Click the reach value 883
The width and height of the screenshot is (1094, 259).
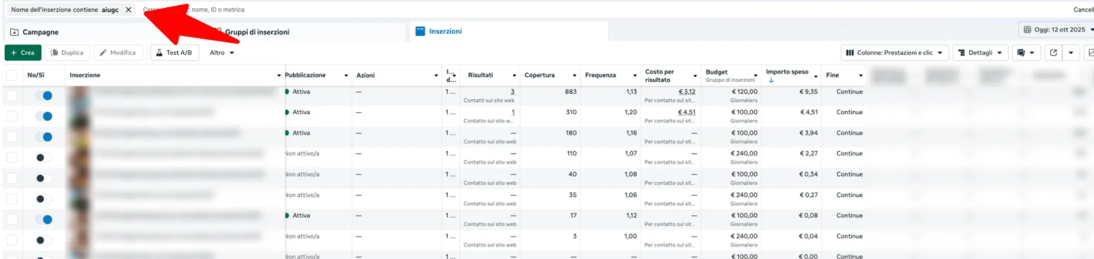click(x=571, y=92)
